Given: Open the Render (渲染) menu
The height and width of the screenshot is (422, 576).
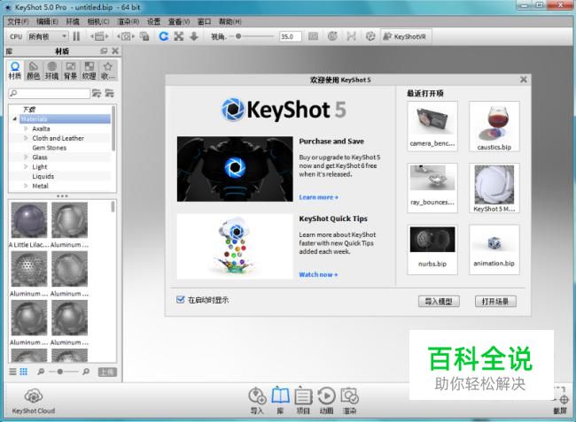Looking at the screenshot, I should [128, 21].
